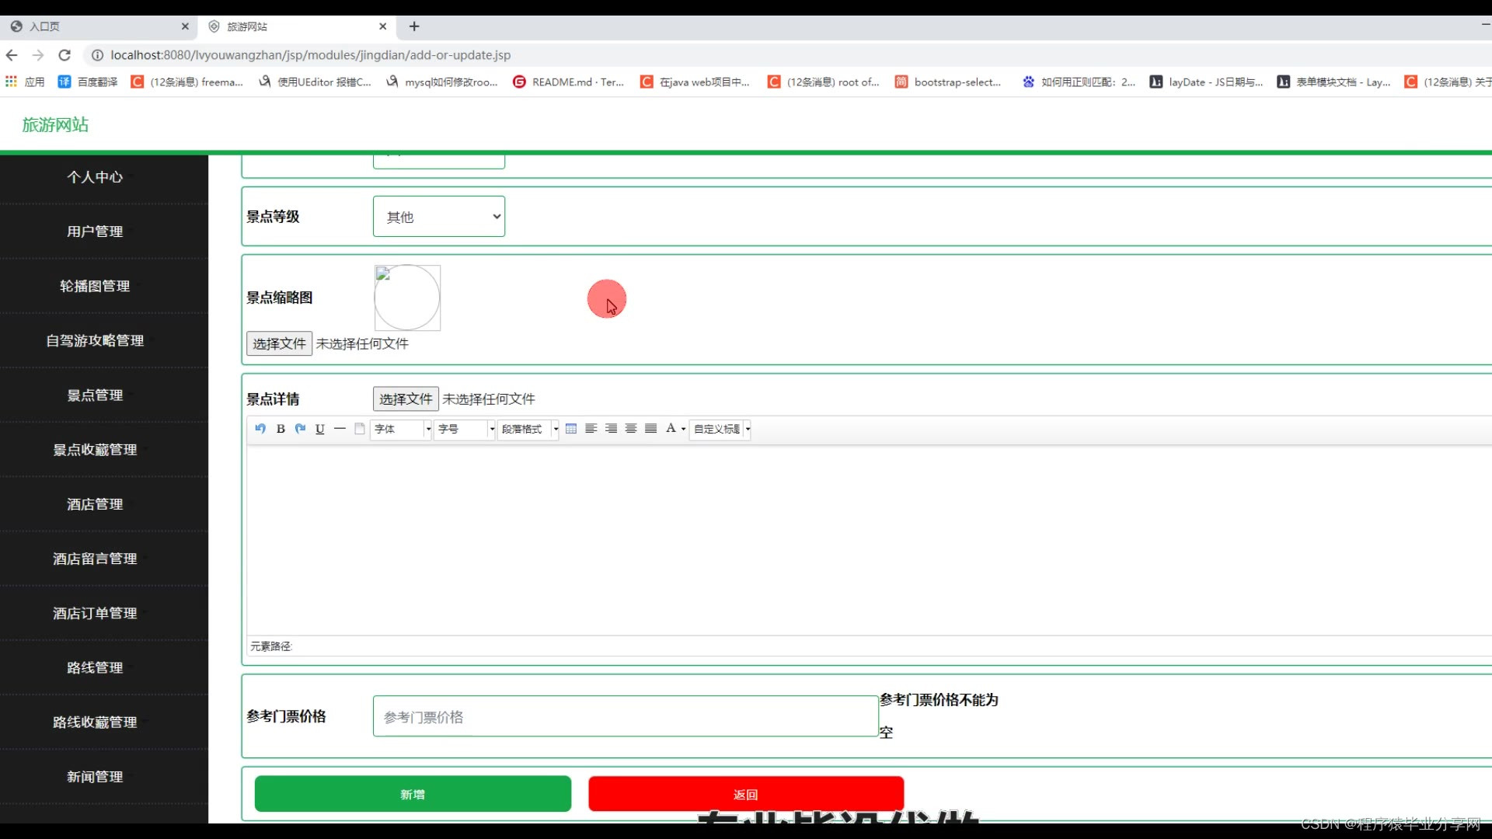
Task: Align text left in the editor
Action: [x=591, y=429]
